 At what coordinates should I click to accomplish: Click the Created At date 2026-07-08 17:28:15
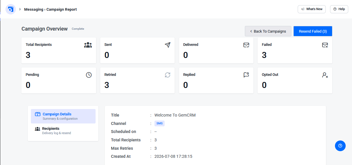[x=173, y=156]
